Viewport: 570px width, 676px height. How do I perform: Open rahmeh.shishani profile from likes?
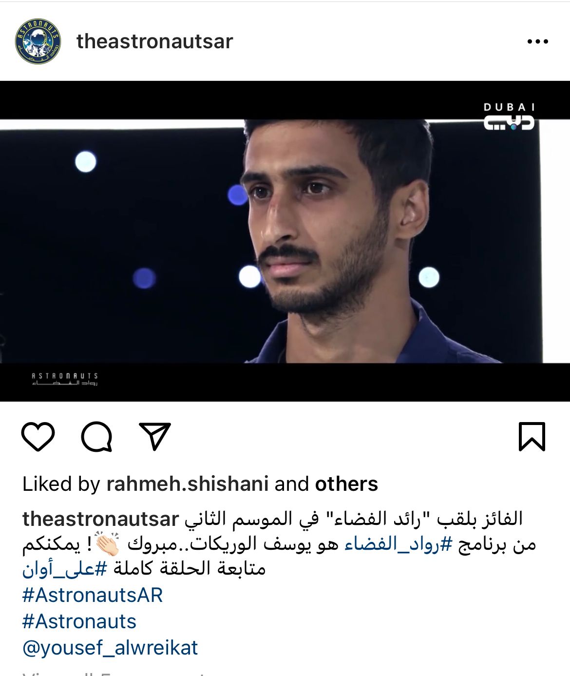pyautogui.click(x=188, y=484)
